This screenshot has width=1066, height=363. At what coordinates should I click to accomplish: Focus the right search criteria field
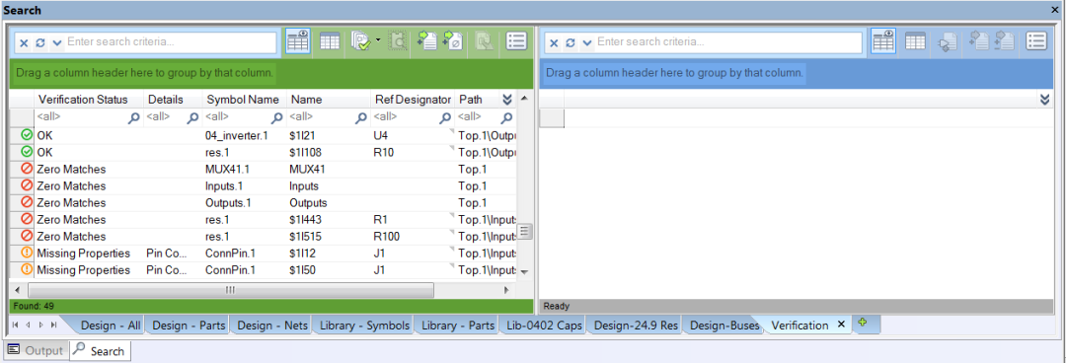728,41
